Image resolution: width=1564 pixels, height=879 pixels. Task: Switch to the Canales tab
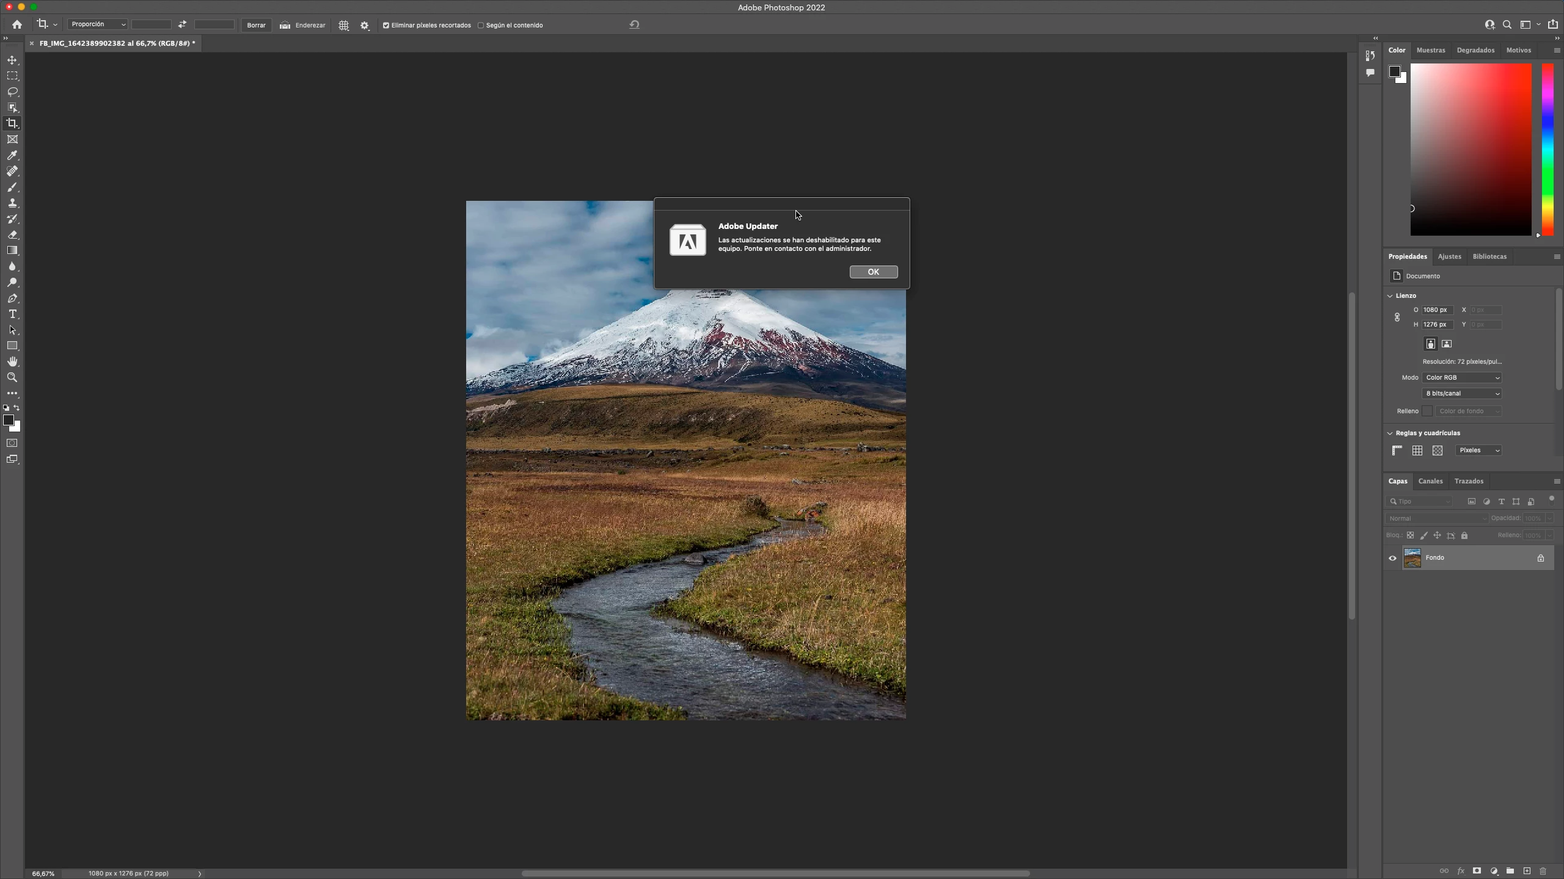1430,481
